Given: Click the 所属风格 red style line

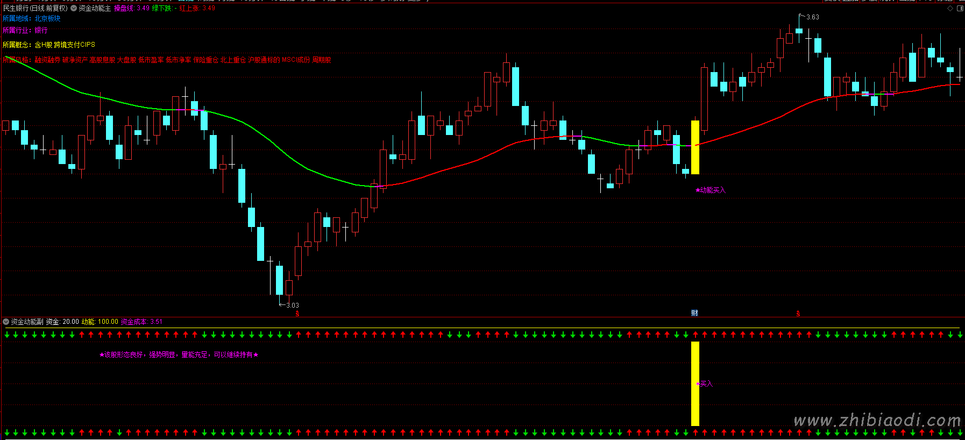Looking at the screenshot, I should click(x=167, y=60).
